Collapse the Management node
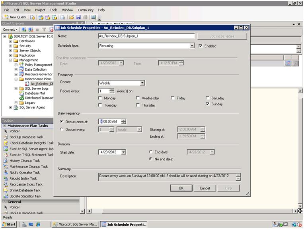The width and height of the screenshot is (304, 229). pos(10,60)
